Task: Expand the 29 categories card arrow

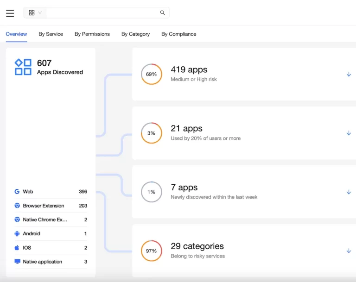Action: (x=349, y=251)
